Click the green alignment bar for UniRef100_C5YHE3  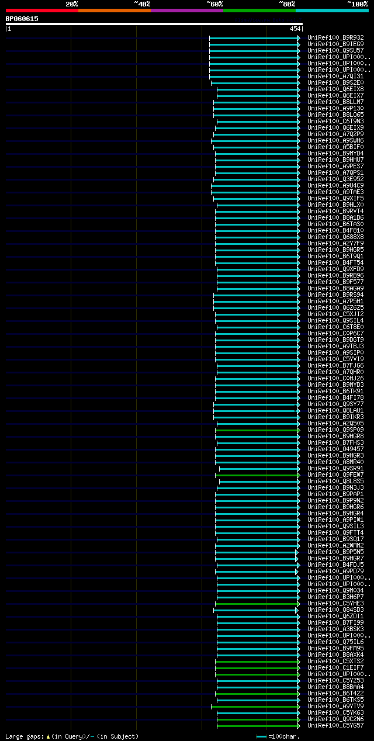click(x=257, y=604)
